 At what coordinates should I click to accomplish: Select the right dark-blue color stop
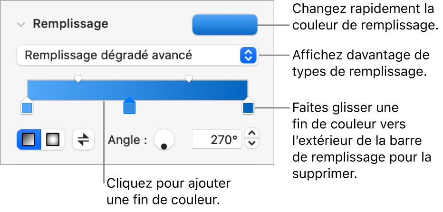[x=248, y=108]
